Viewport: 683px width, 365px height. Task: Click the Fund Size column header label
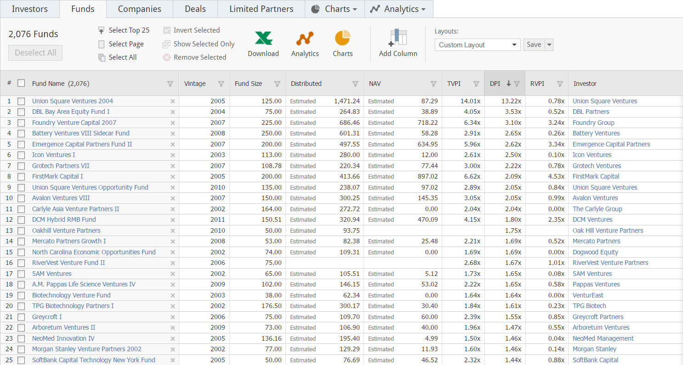[x=249, y=84]
